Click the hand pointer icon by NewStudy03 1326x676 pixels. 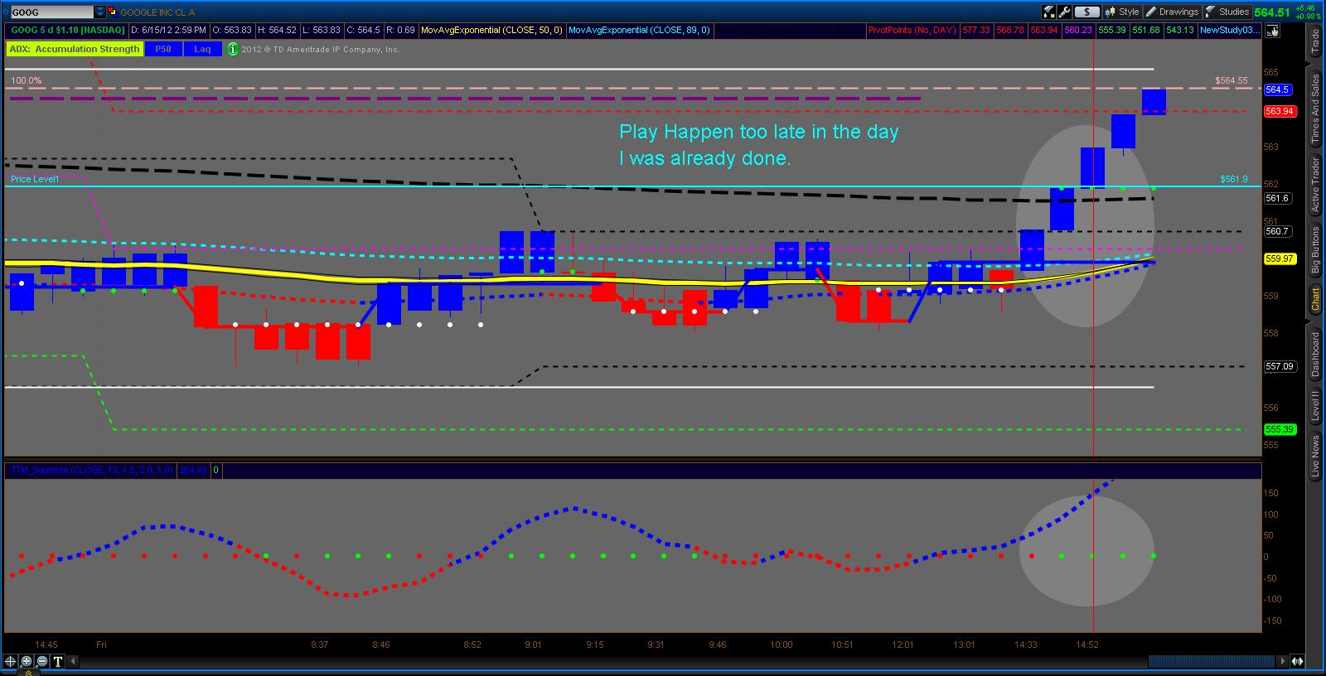[x=1273, y=31]
